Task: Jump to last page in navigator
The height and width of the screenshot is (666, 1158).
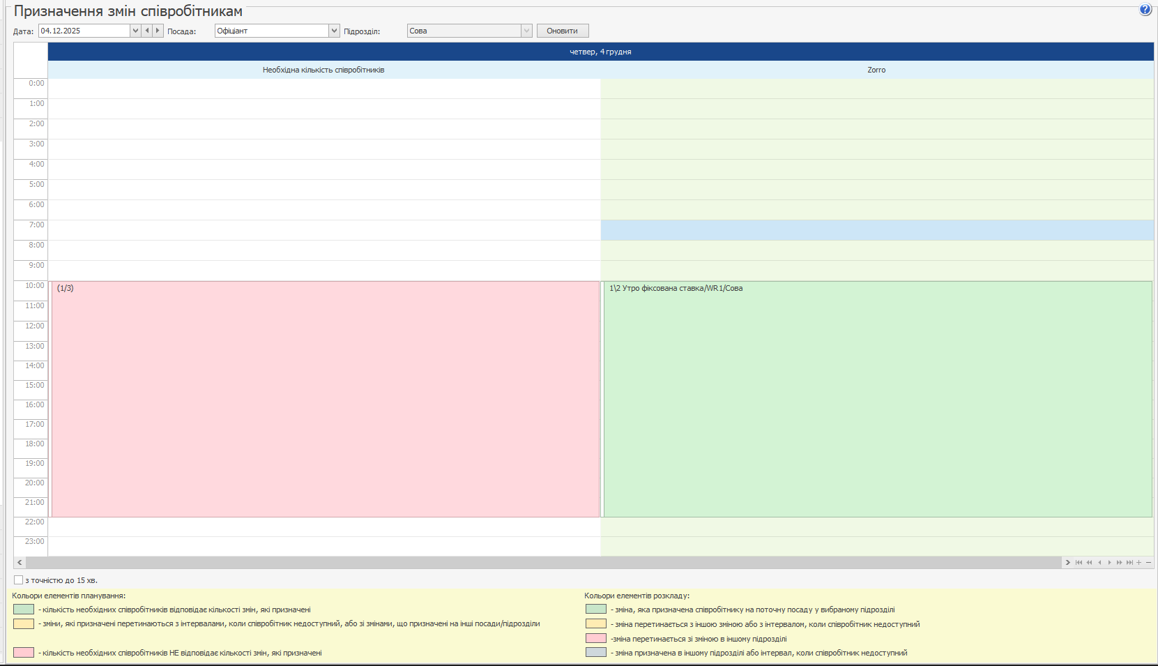Action: [x=1129, y=563]
